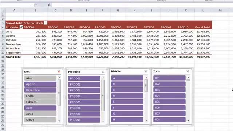233x131 pixels.
Task: Select district A in Distrito slicer
Action: pos(127,78)
